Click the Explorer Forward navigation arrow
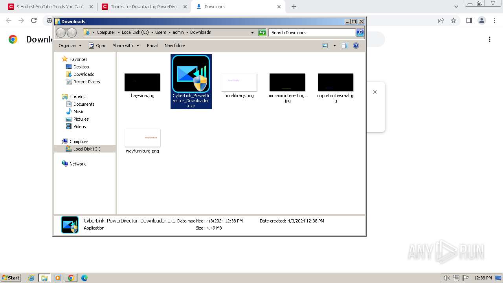The height and width of the screenshot is (283, 503). [x=72, y=33]
